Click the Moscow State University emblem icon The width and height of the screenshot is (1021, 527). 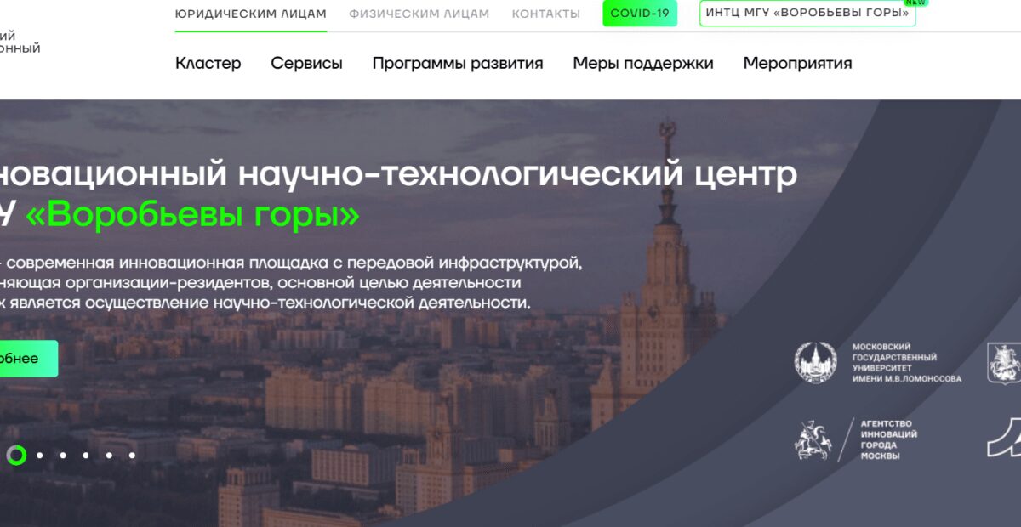815,363
